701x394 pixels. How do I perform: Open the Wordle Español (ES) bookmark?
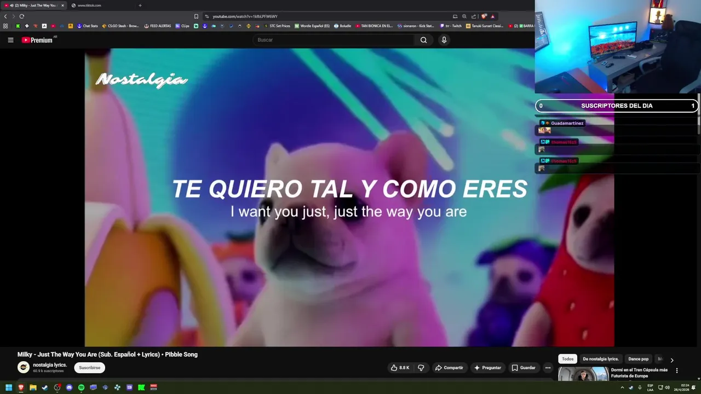[312, 26]
